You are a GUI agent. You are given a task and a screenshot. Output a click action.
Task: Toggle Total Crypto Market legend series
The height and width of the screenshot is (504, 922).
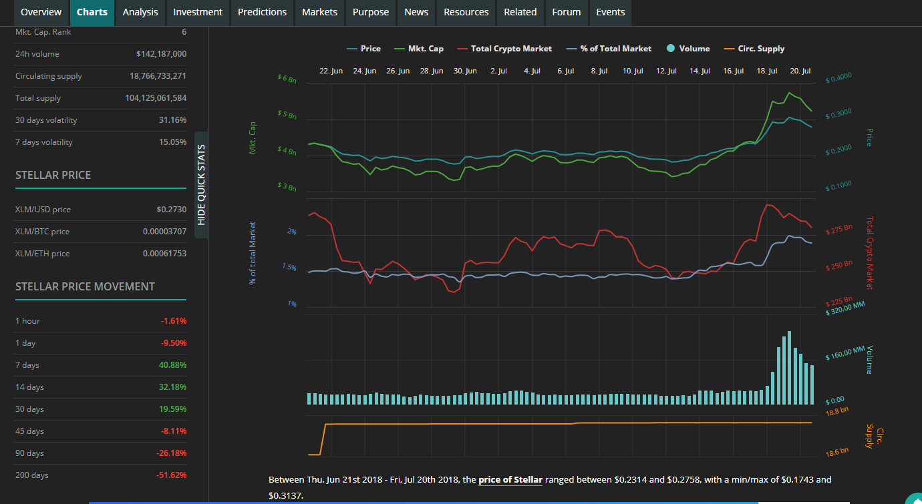point(504,49)
